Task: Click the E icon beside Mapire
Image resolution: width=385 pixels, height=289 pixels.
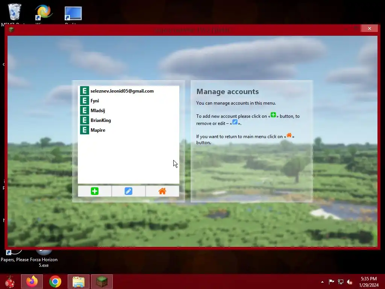Action: coord(85,130)
